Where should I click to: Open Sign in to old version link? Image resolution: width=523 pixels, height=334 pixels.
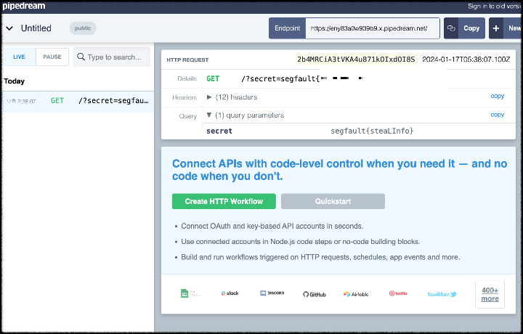coord(495,6)
